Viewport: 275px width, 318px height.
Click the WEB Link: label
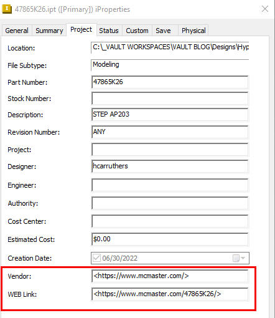pyautogui.click(x=22, y=294)
